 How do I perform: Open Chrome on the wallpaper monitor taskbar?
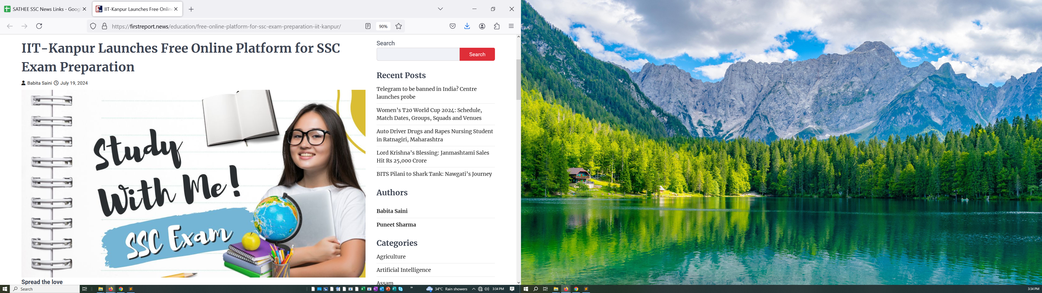coord(576,289)
